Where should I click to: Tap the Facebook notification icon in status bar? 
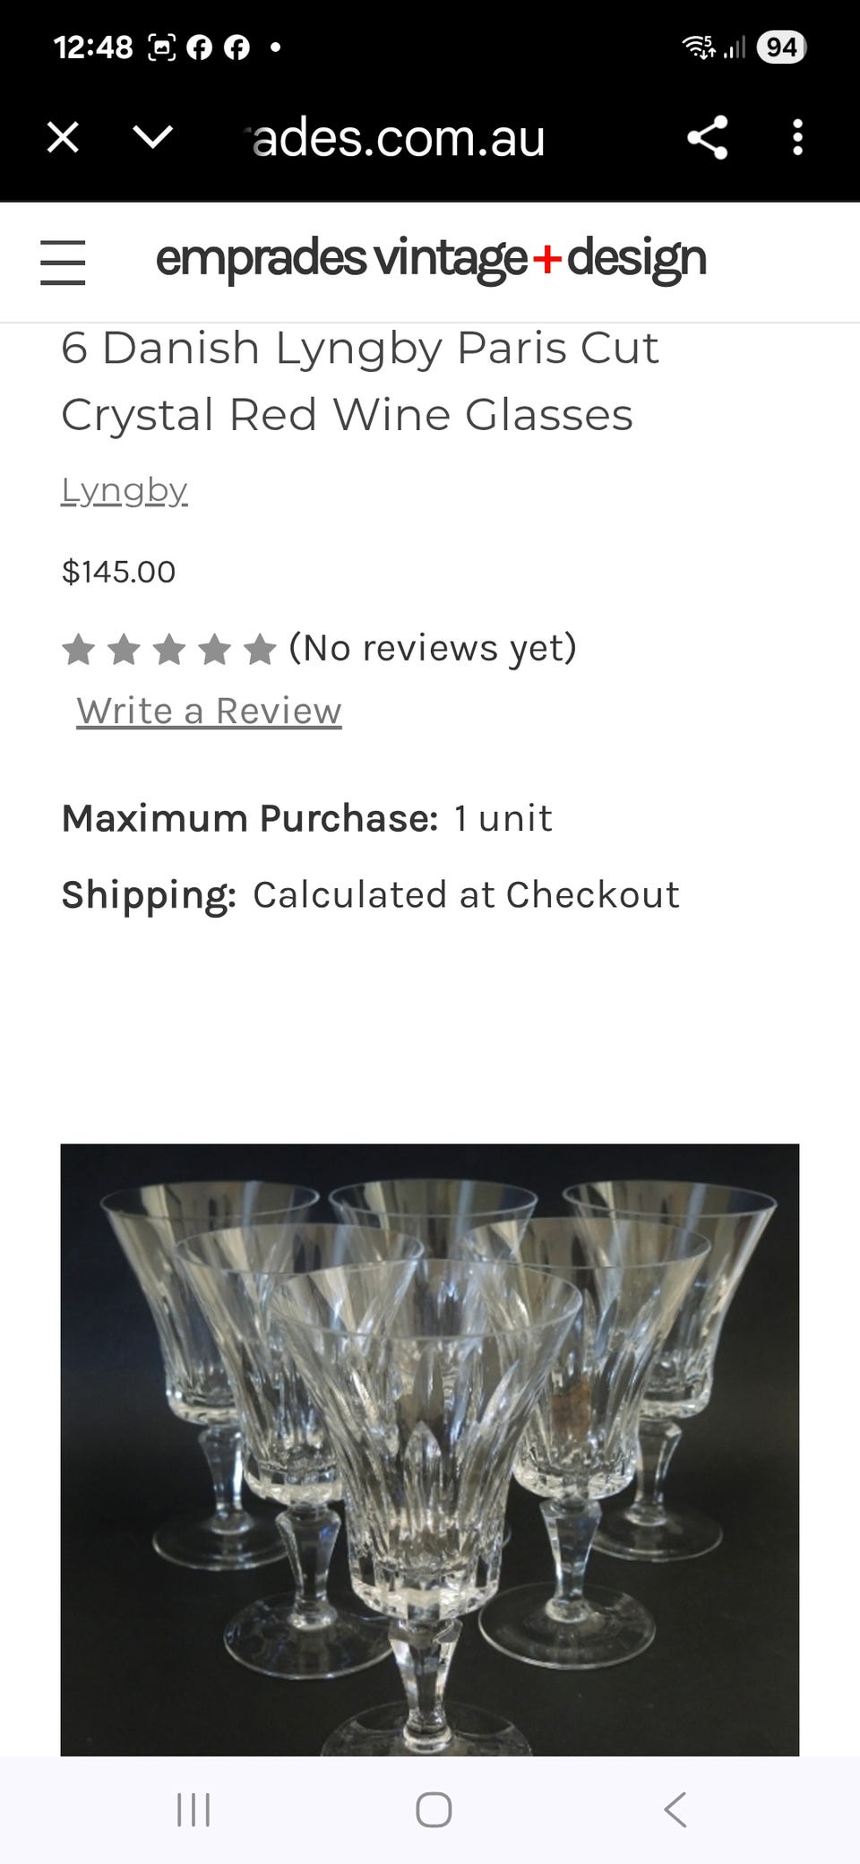click(x=200, y=47)
